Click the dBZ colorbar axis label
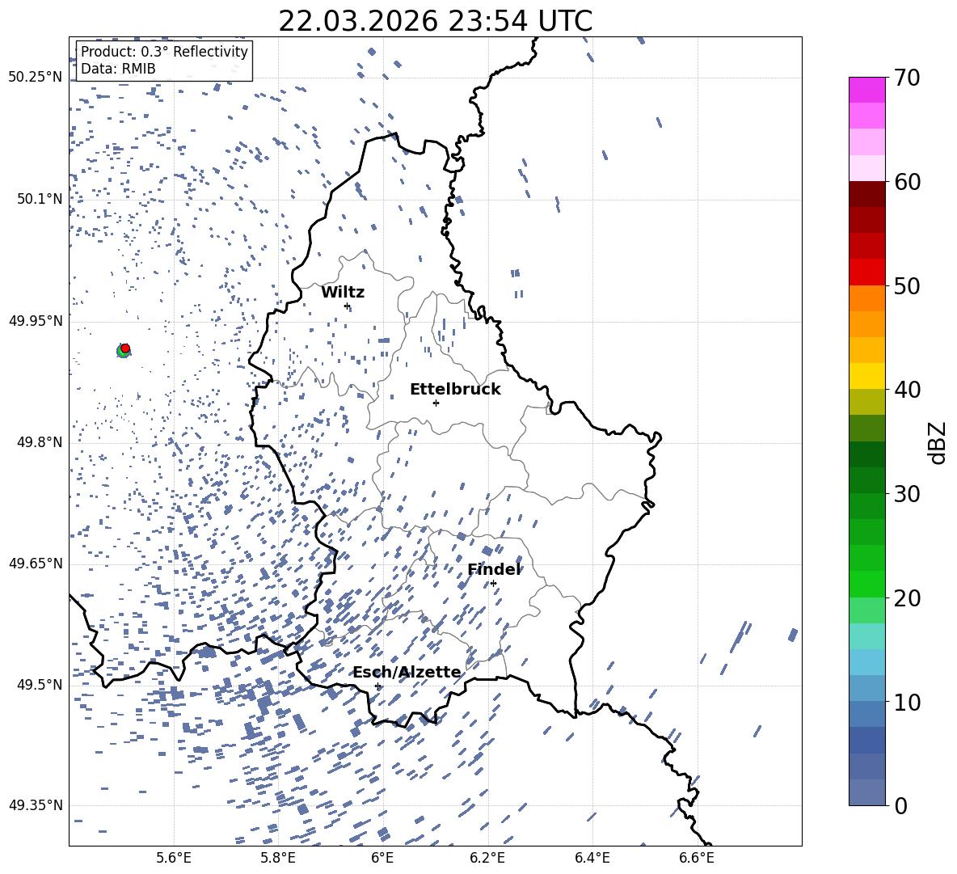 [938, 442]
